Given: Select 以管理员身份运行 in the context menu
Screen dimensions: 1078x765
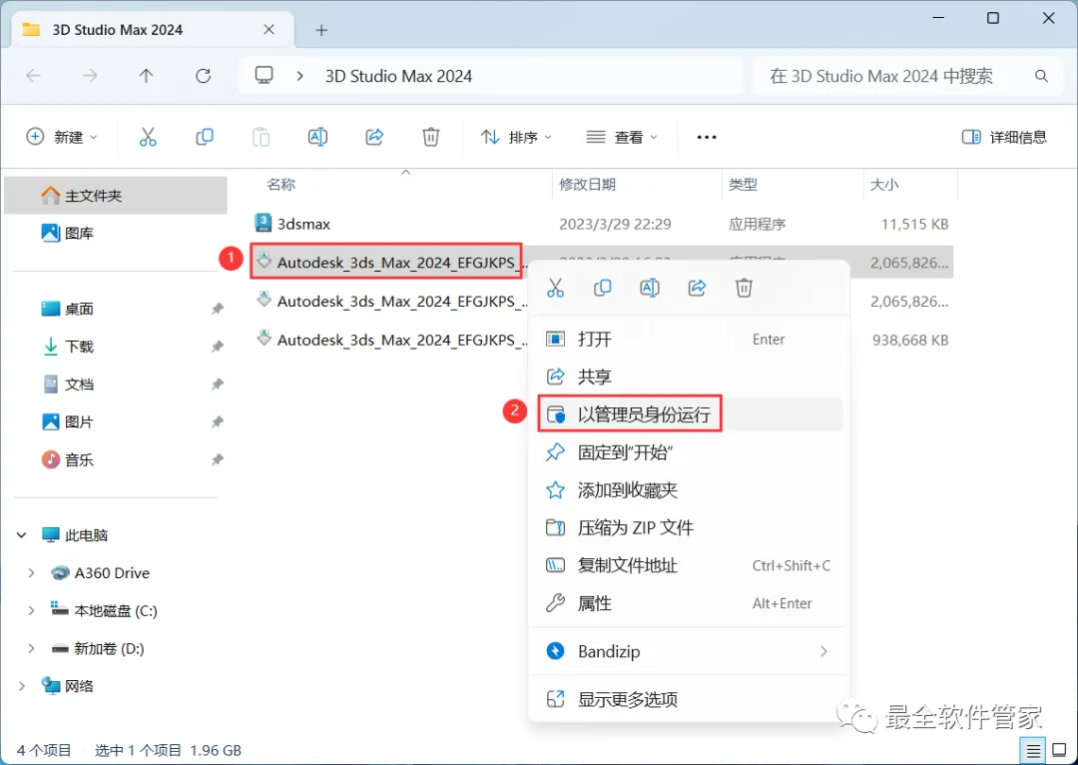Looking at the screenshot, I should pyautogui.click(x=689, y=414).
